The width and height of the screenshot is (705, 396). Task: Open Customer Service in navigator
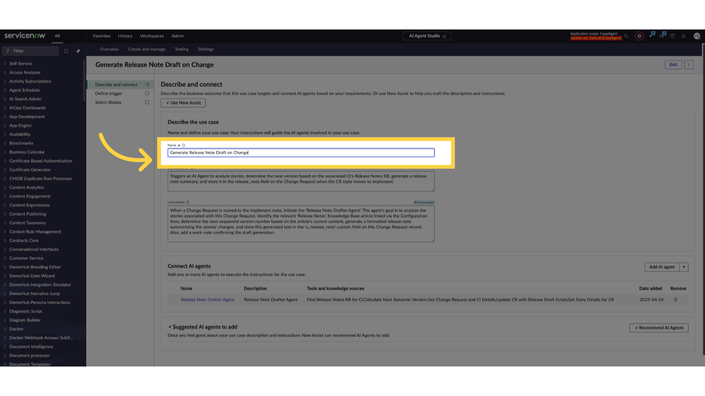point(26,258)
